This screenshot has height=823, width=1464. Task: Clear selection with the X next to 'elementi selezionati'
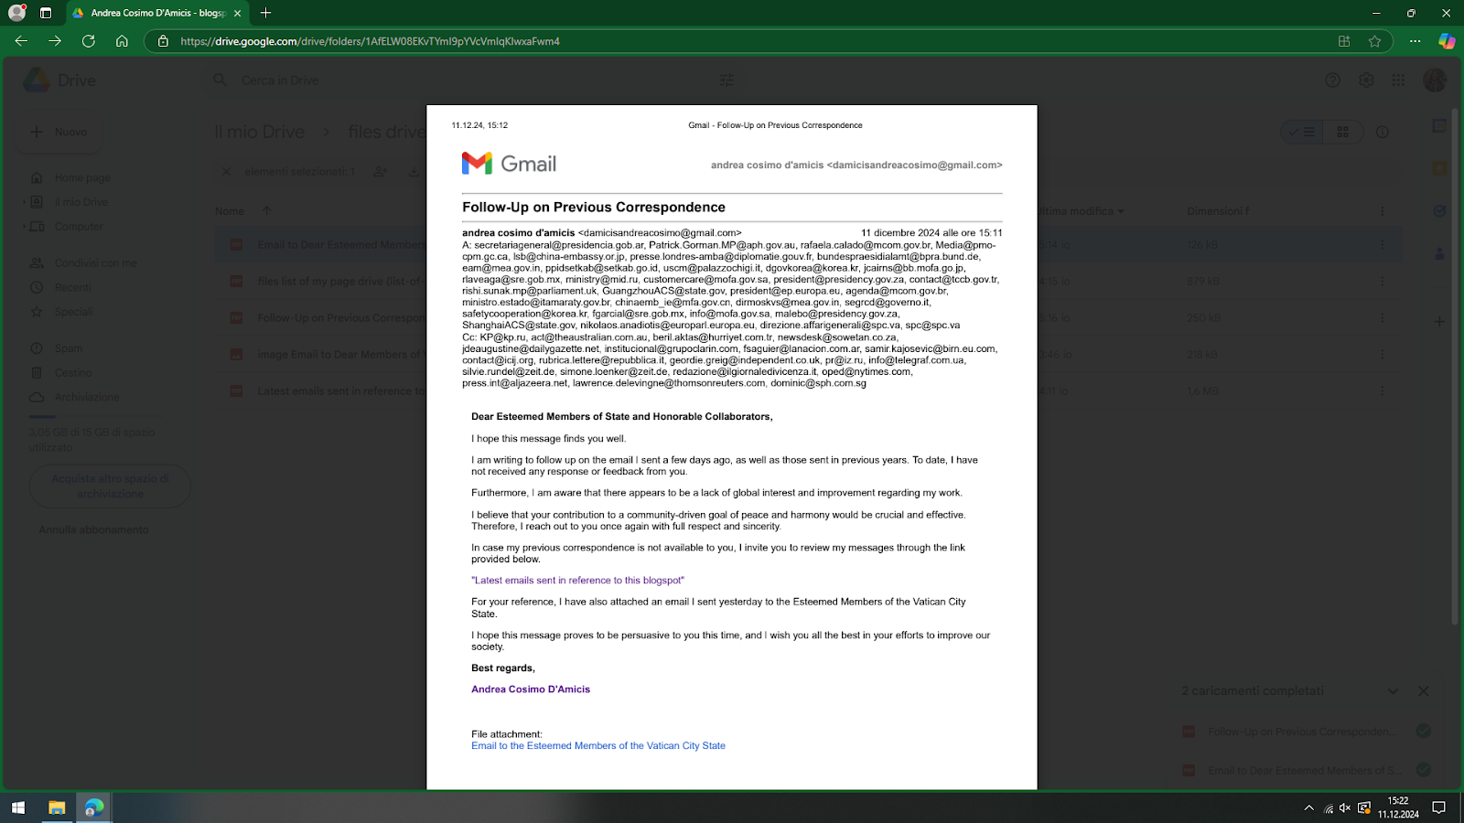point(227,171)
